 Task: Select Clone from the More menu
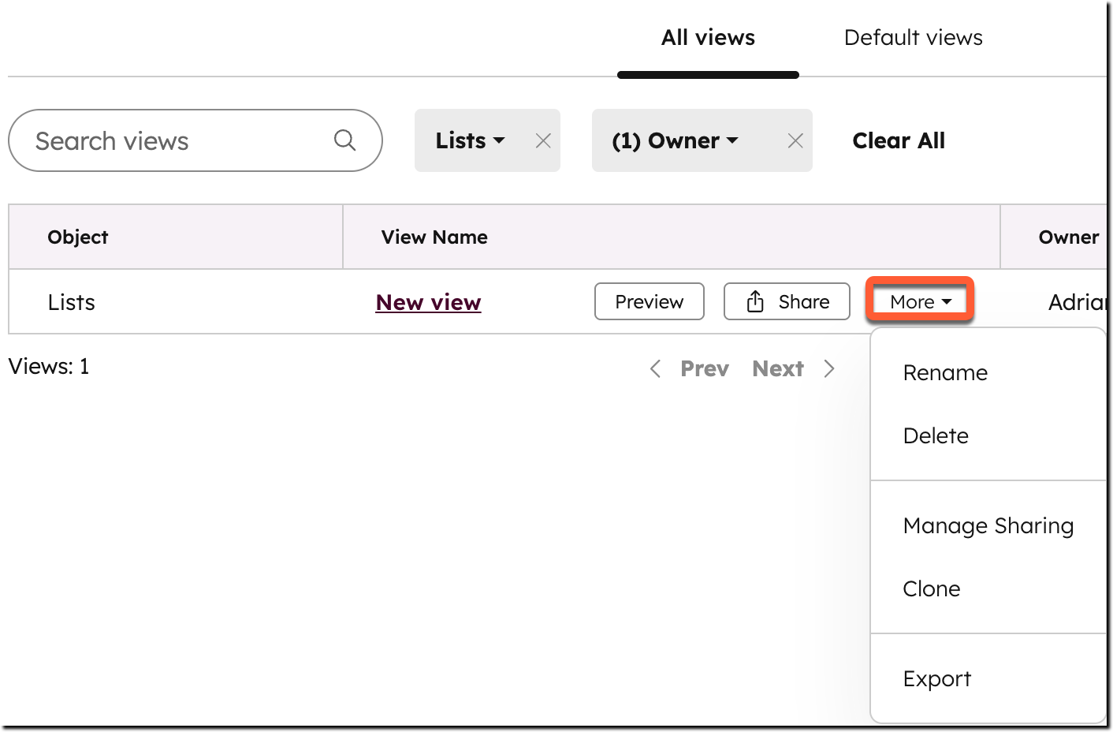point(932,588)
